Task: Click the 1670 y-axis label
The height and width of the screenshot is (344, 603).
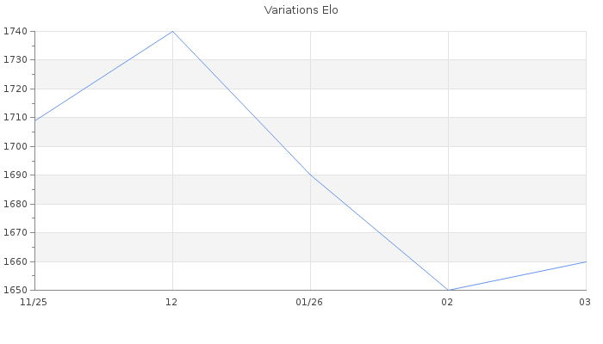Action: (15, 233)
